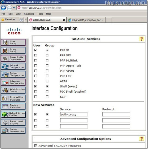The height and width of the screenshot is (149, 148).
Task: Open Interface Configuration in the sidebar
Action: point(13,82)
